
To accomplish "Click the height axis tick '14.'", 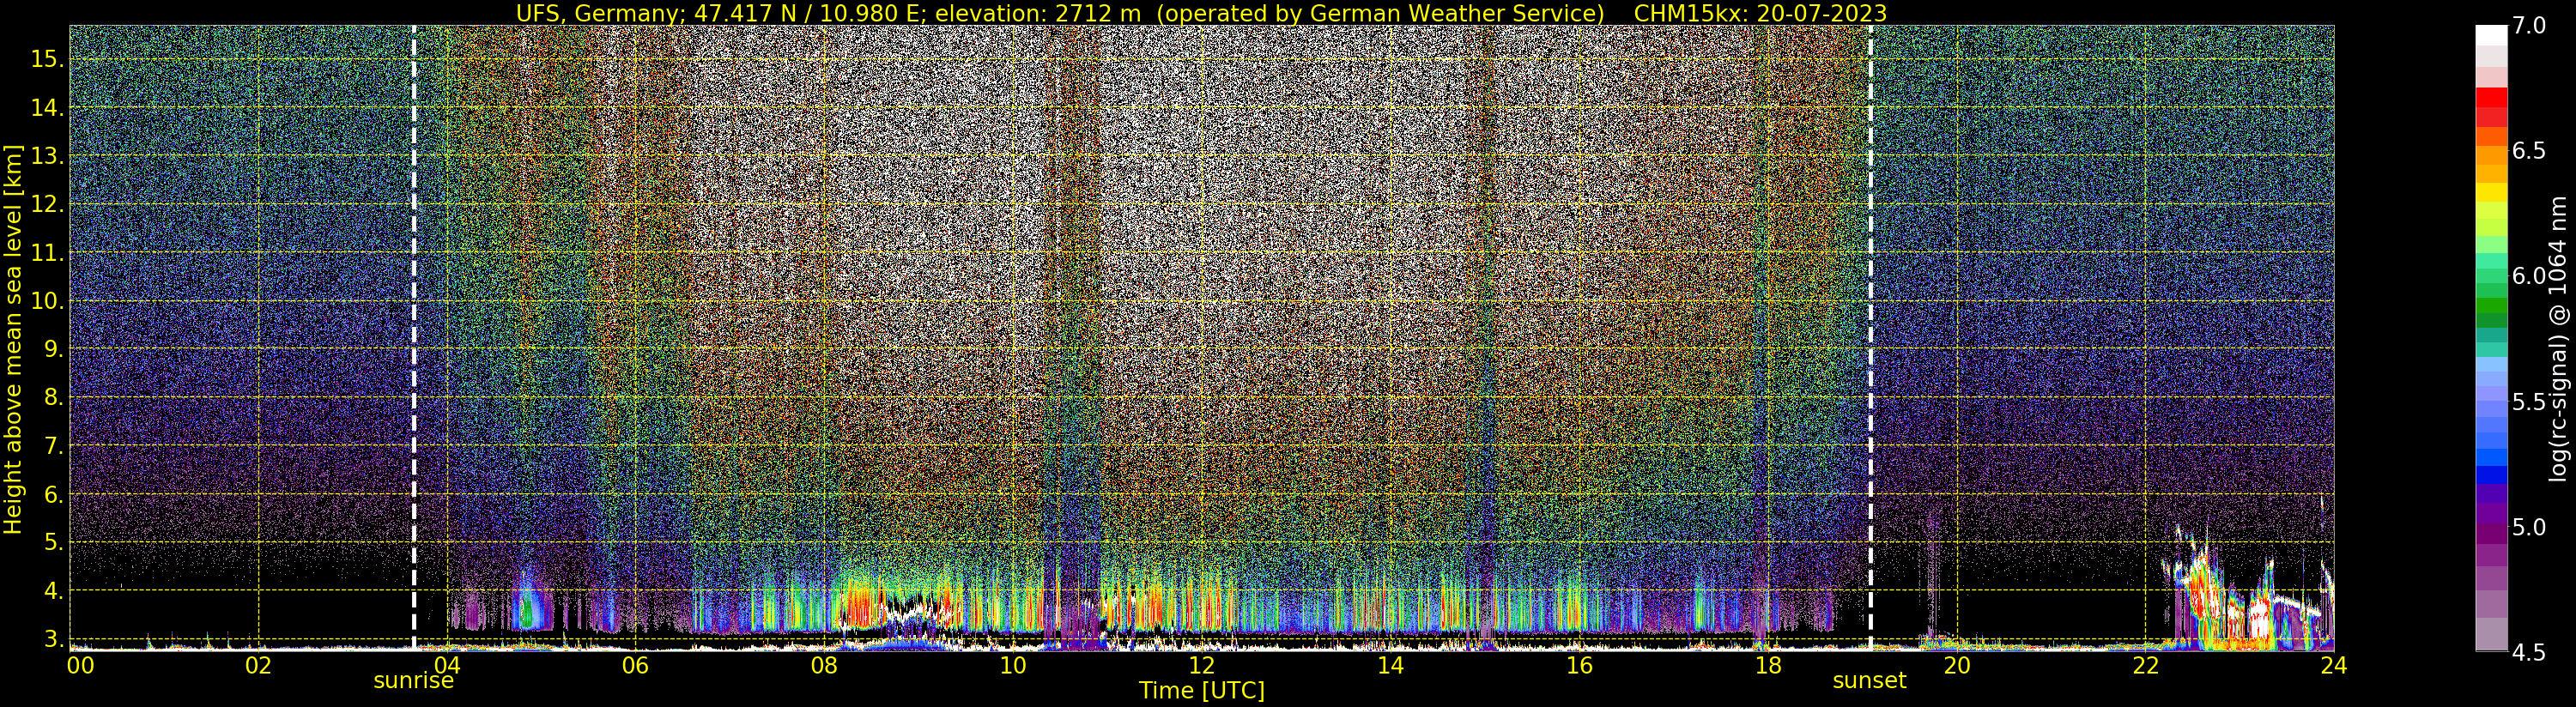I will click(47, 108).
